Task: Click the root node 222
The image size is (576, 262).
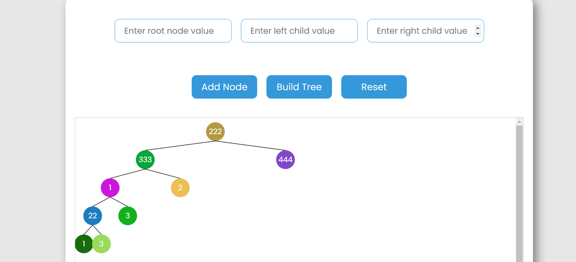Action: [215, 131]
